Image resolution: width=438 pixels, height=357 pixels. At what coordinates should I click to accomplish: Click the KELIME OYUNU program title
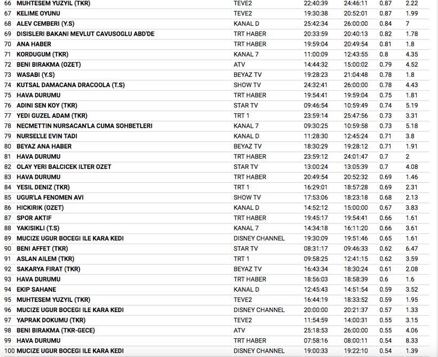38,13
